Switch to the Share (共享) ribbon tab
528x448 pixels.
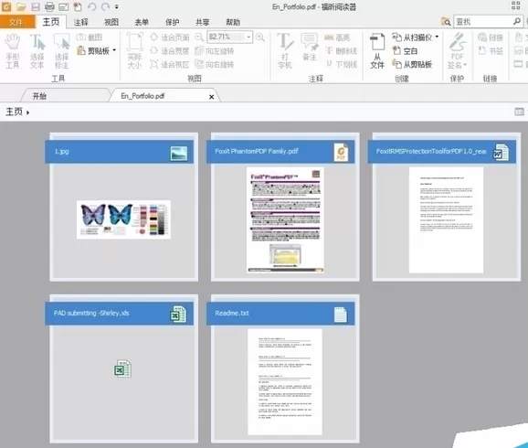pyautogui.click(x=203, y=22)
